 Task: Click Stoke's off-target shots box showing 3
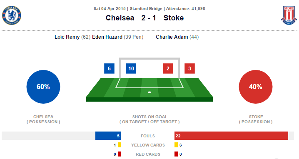tap(189, 68)
